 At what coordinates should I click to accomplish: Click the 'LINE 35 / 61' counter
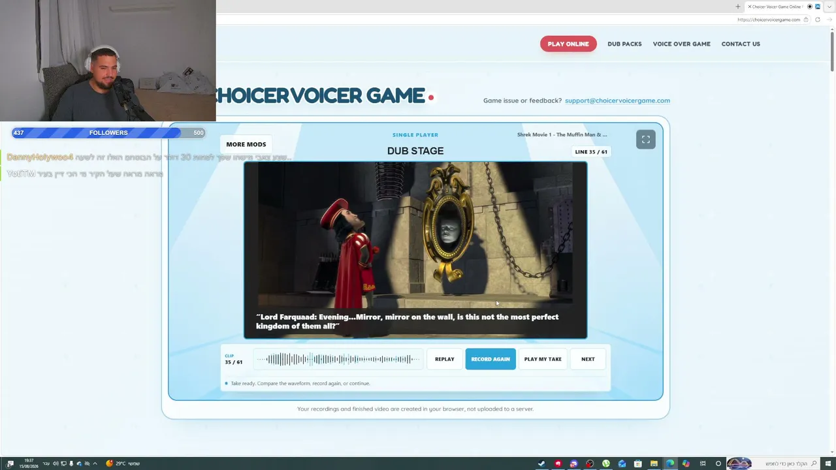point(591,152)
